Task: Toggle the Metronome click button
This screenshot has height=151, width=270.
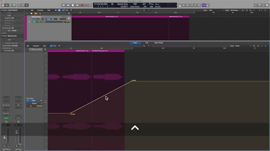Action: pos(208,5)
